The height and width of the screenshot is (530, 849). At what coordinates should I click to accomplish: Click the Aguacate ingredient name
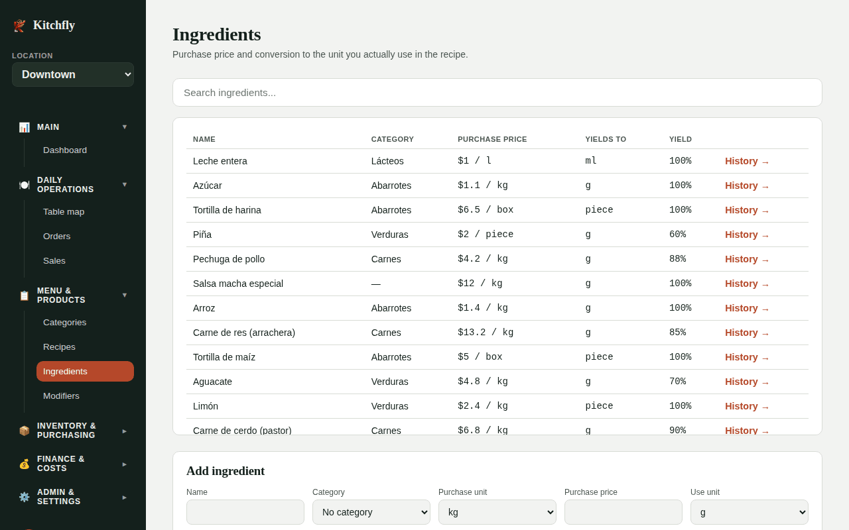pyautogui.click(x=212, y=382)
